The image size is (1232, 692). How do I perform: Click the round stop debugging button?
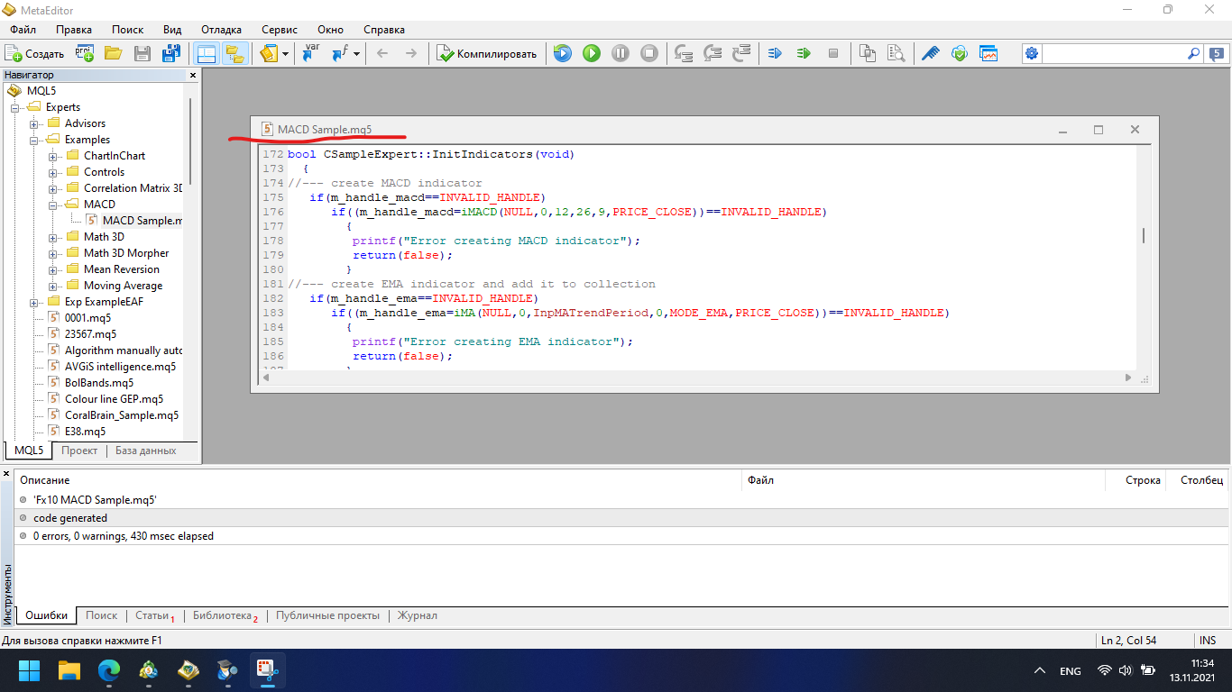(x=649, y=53)
